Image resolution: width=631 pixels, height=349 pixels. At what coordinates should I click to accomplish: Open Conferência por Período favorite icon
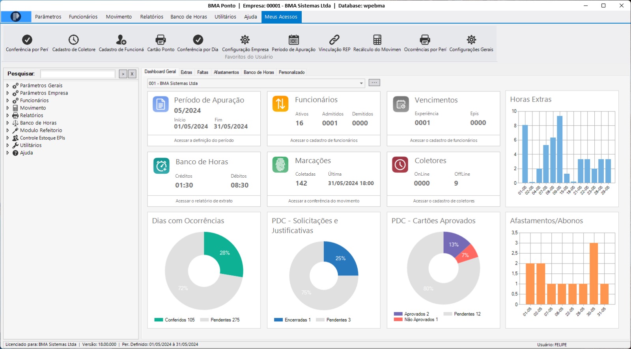click(x=27, y=40)
